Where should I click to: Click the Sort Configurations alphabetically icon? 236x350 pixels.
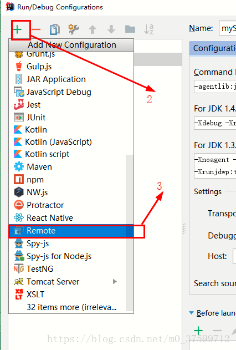(x=149, y=29)
